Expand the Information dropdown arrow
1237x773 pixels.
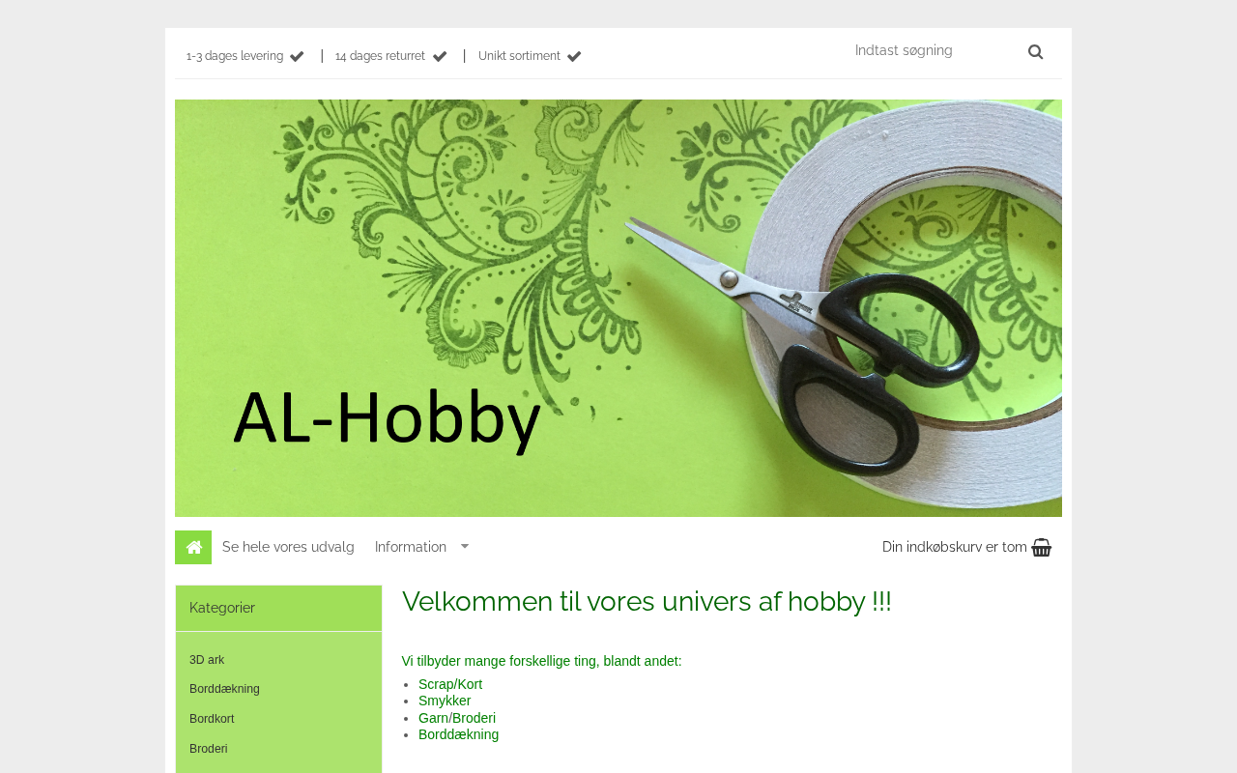(465, 546)
